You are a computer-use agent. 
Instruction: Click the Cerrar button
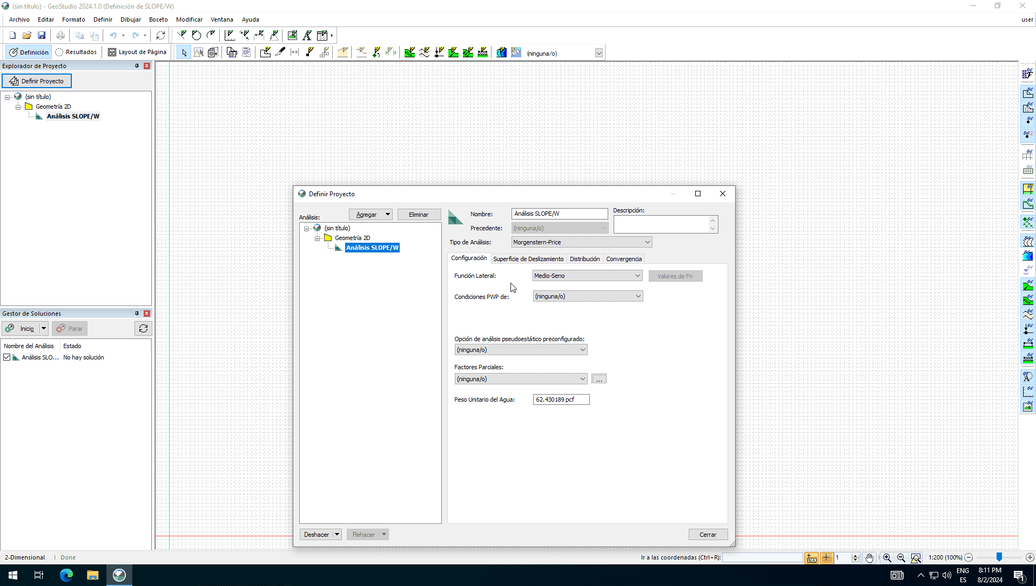[x=708, y=535]
